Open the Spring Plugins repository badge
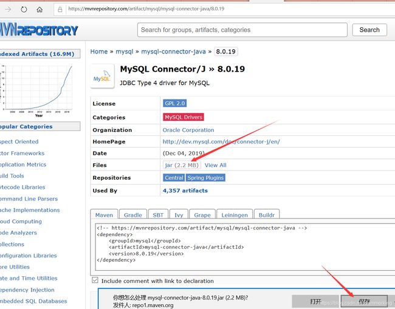The height and width of the screenshot is (309, 395). (x=205, y=178)
